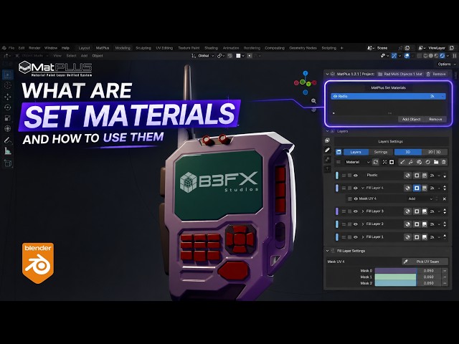The width and height of the screenshot is (459, 344).
Task: Click the trash icon in layers toolbar
Action: click(x=444, y=162)
